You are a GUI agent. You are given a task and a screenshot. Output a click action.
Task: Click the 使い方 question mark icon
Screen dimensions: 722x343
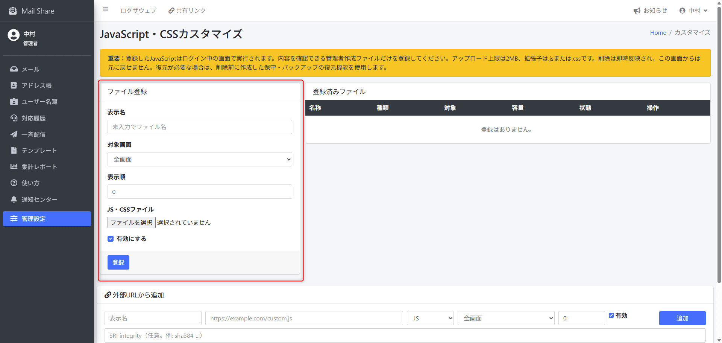(x=14, y=183)
